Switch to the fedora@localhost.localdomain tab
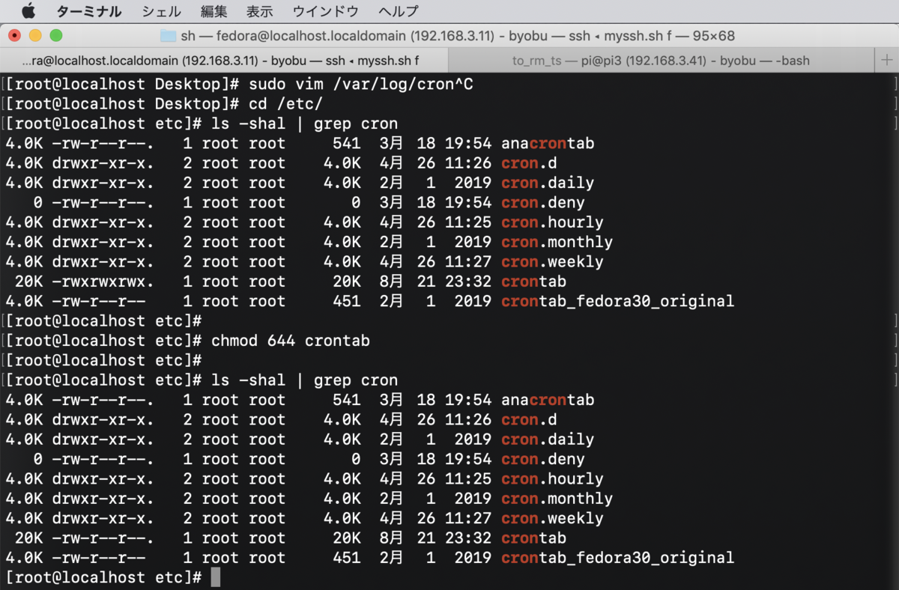 223,60
